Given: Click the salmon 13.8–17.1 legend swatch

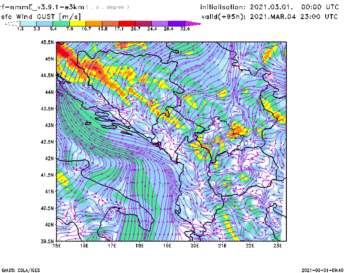Looking at the screenshot, I should pyautogui.click(x=111, y=23).
